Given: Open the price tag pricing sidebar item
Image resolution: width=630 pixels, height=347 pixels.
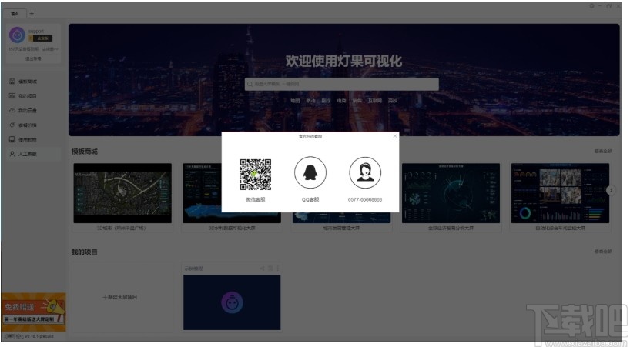Looking at the screenshot, I should [34, 125].
